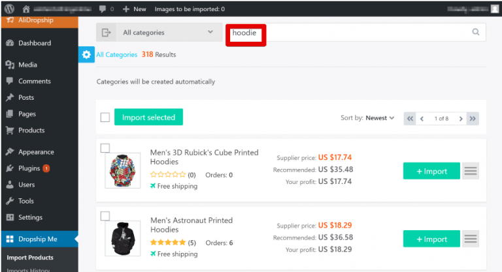
Task: Open the Sort by Newest dropdown
Action: coord(380,118)
